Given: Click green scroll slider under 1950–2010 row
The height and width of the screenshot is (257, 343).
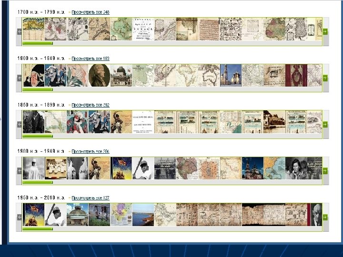Looking at the screenshot, I should (38, 229).
